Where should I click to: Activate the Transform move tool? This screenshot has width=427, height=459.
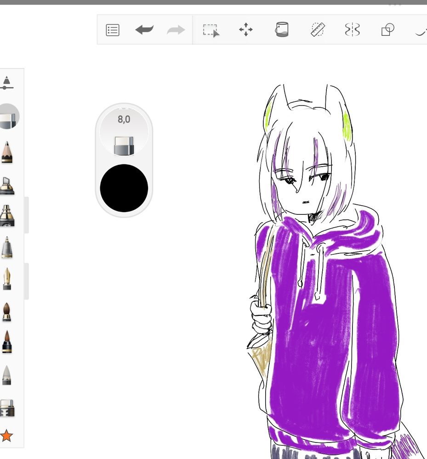[x=246, y=30]
